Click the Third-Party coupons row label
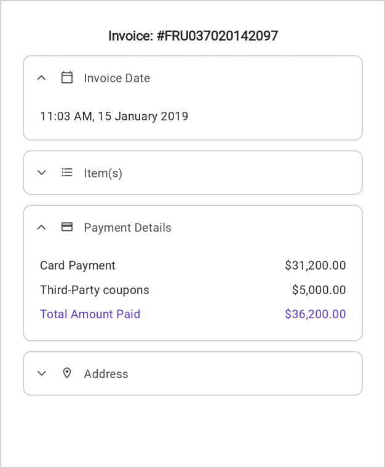The width and height of the screenshot is (385, 468). 94,290
